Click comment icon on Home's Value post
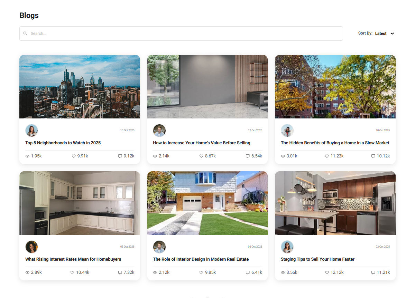Screen dimensions: 415x298 pyautogui.click(x=248, y=156)
